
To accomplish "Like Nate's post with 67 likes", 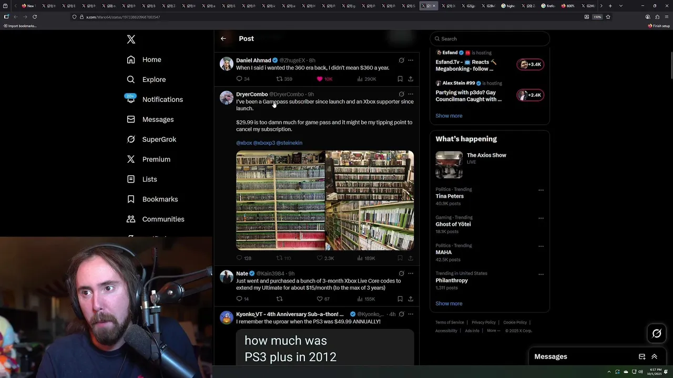I will click(x=323, y=299).
